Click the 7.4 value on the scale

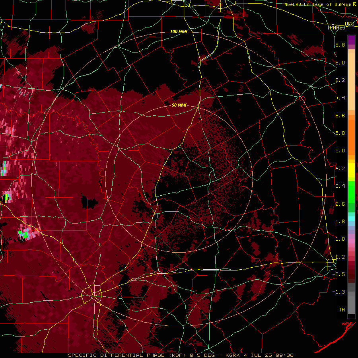click(x=340, y=98)
